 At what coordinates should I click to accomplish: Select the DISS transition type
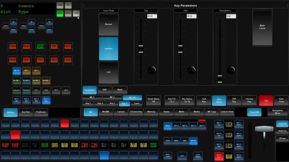pos(168,141)
